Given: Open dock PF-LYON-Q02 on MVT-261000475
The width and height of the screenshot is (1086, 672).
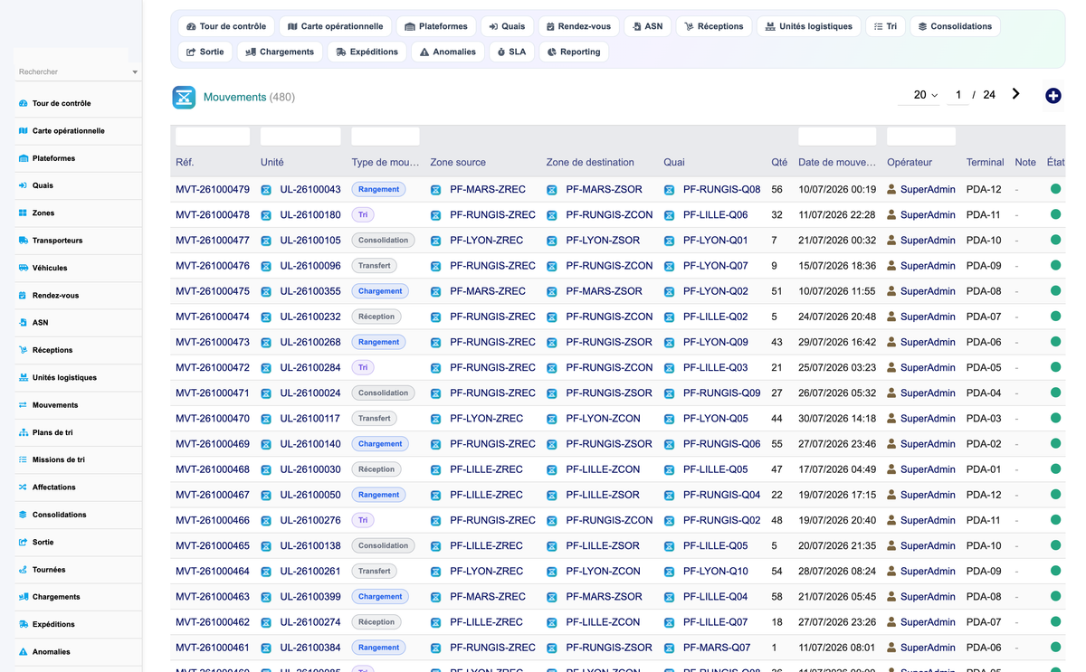Looking at the screenshot, I should [x=715, y=291].
